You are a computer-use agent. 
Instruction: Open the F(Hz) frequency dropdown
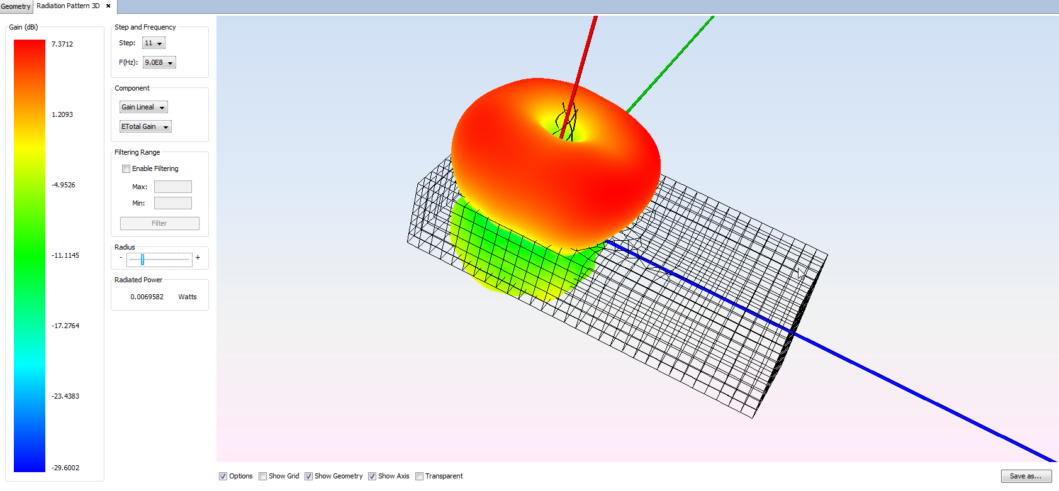point(159,63)
